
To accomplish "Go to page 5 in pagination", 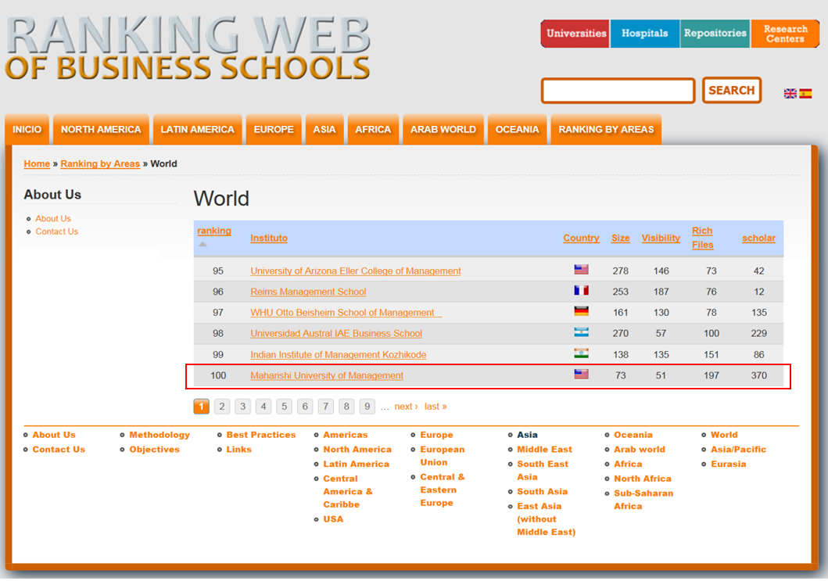I will pyautogui.click(x=284, y=406).
